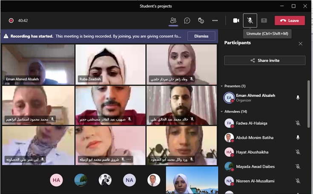
Task: Click the reactions icon in toolbar
Action: 201,20
